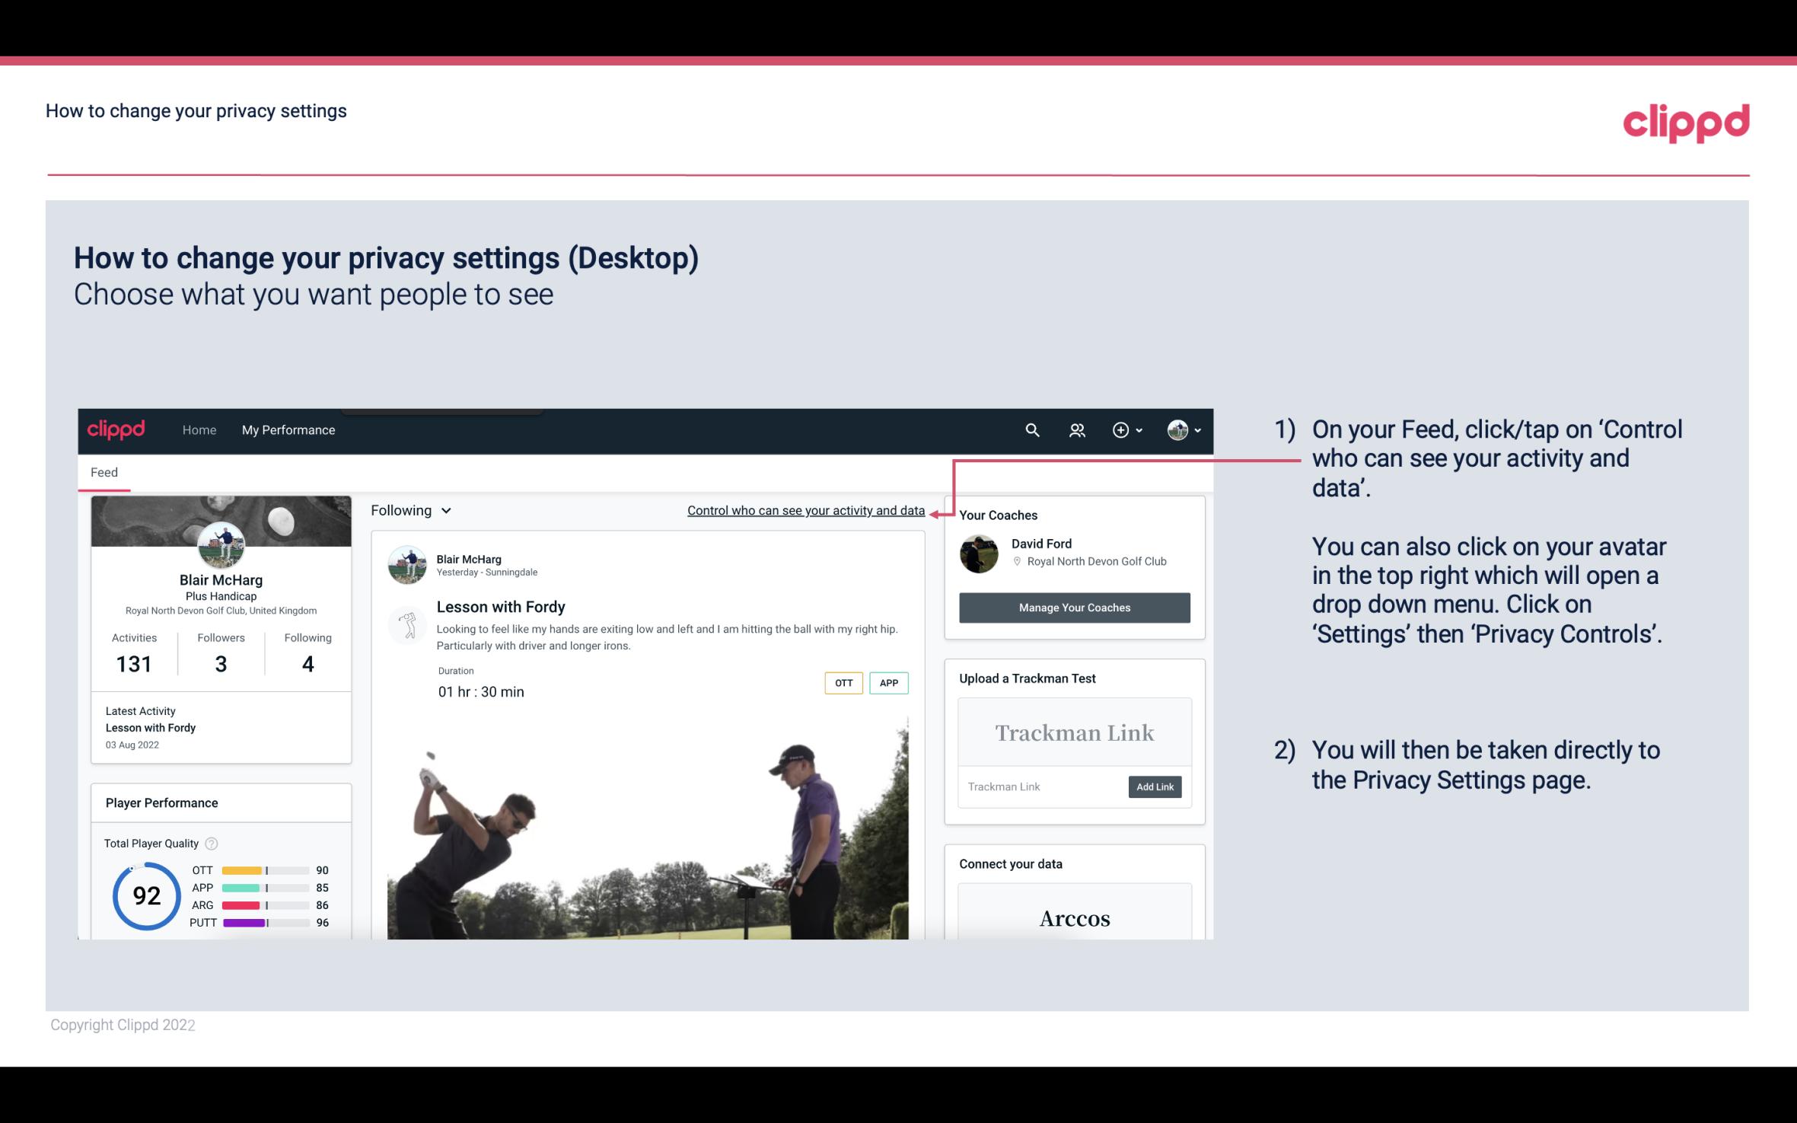
Task: Click the APP performance tag icon
Action: [x=890, y=682]
